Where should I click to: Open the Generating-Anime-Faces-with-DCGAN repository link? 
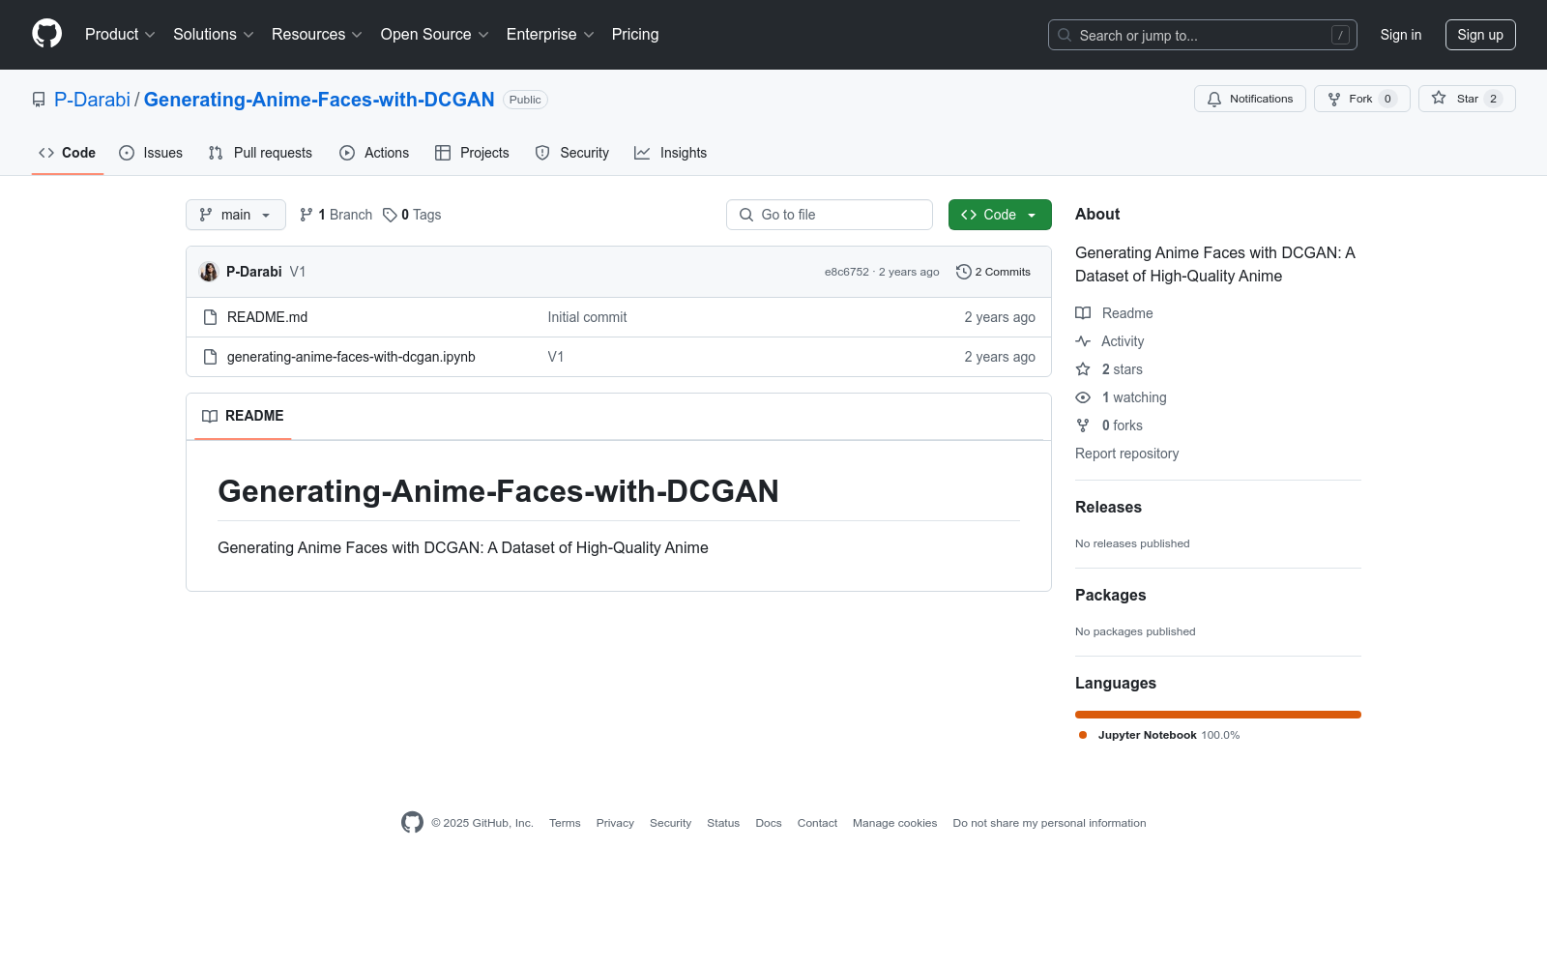319,100
